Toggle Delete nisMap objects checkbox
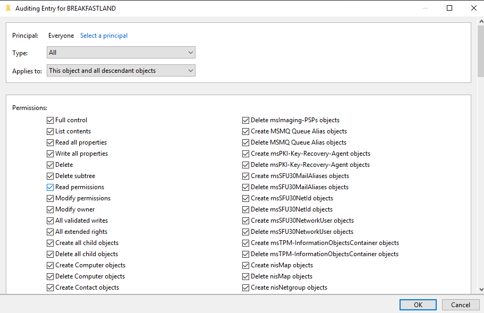Screen dimensions: 484x313 [246, 276]
